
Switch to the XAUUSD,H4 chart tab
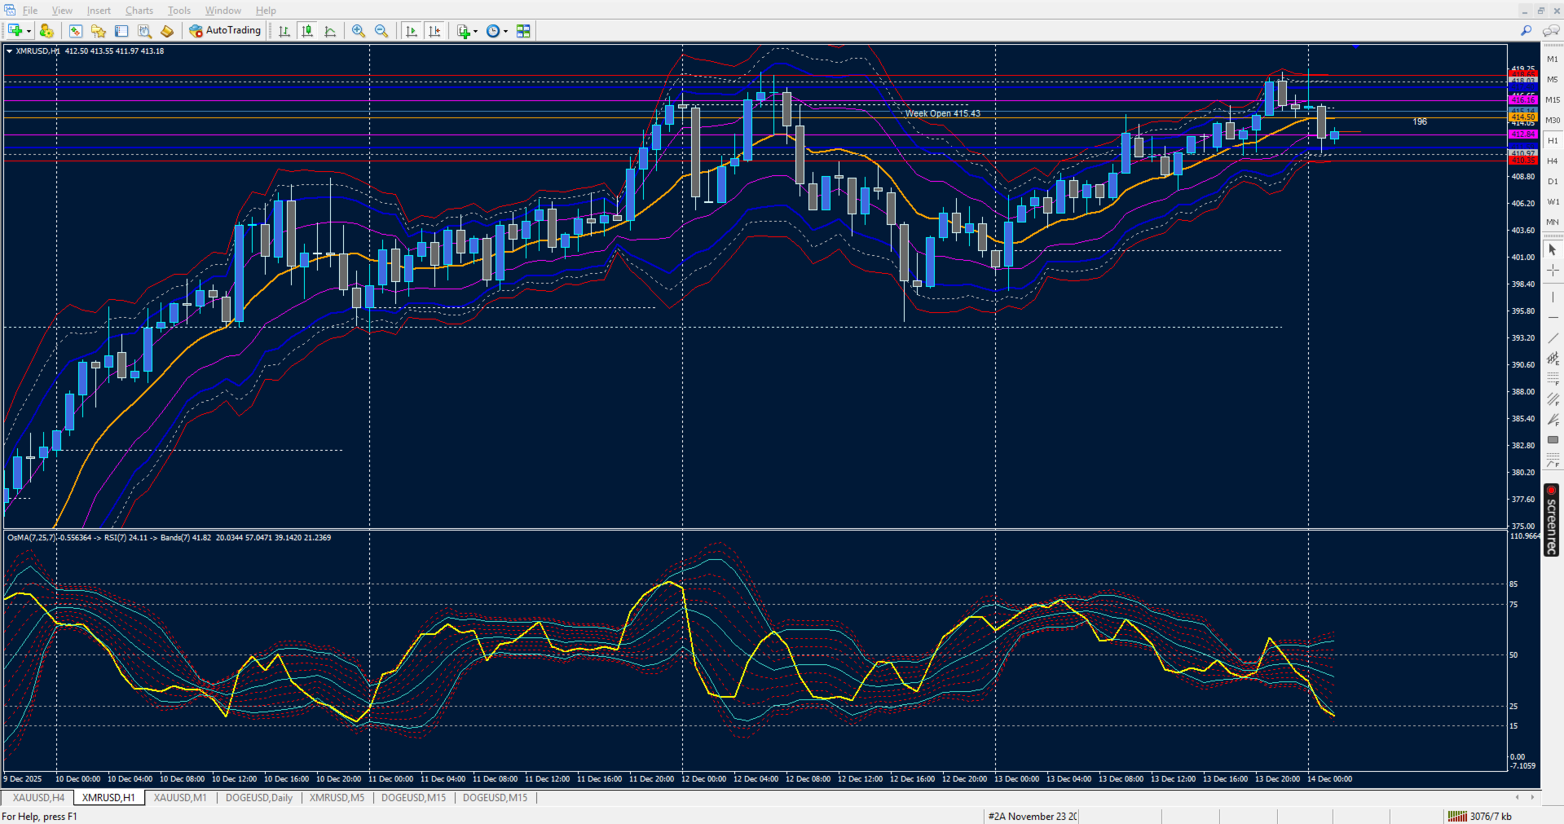point(38,798)
